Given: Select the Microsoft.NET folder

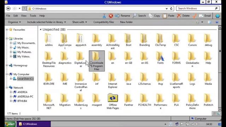Looking at the screenshot, I should [x=49, y=101].
